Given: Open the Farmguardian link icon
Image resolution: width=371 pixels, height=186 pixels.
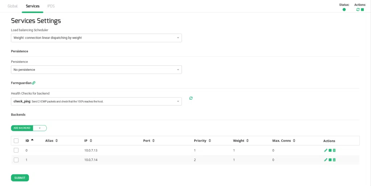Looking at the screenshot, I should click(34, 83).
